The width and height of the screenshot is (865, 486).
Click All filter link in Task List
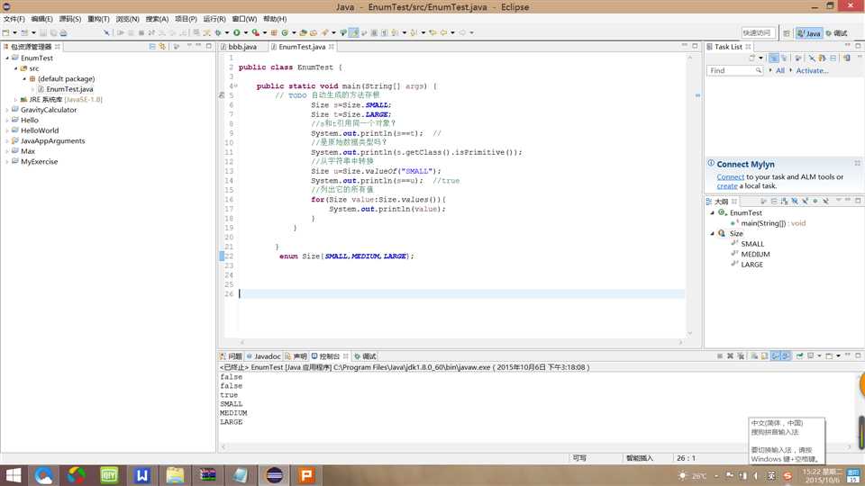tap(780, 70)
